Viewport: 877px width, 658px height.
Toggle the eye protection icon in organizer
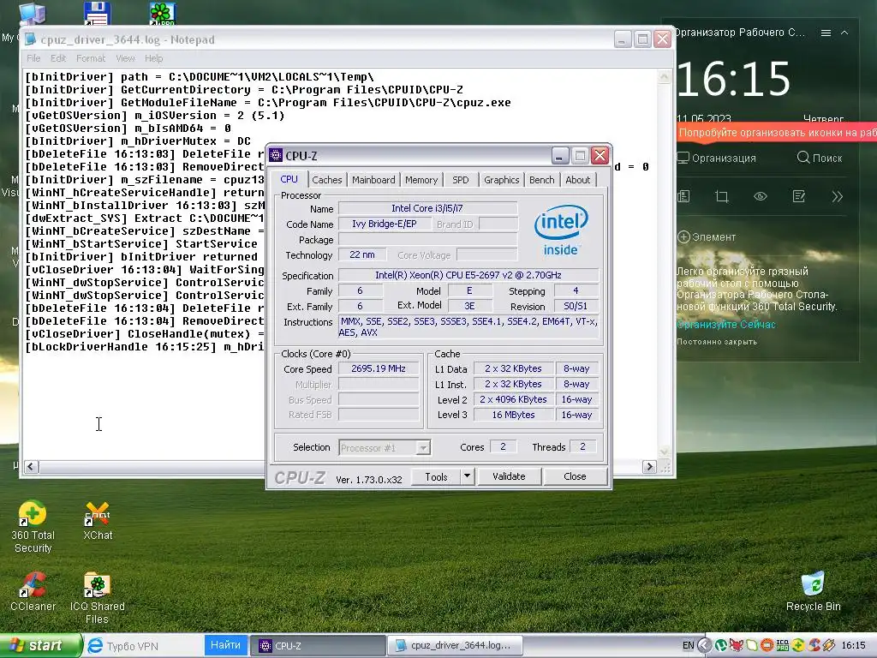pos(761,196)
